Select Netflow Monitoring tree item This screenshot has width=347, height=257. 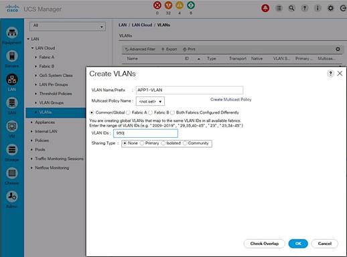(x=52, y=168)
